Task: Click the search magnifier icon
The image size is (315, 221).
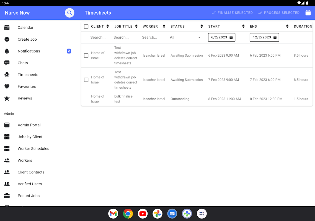Action: [69, 13]
